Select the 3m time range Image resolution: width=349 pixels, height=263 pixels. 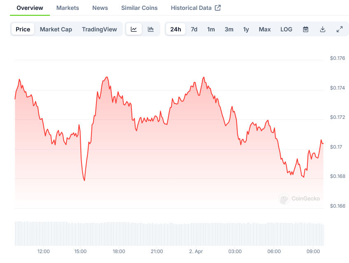pos(229,29)
